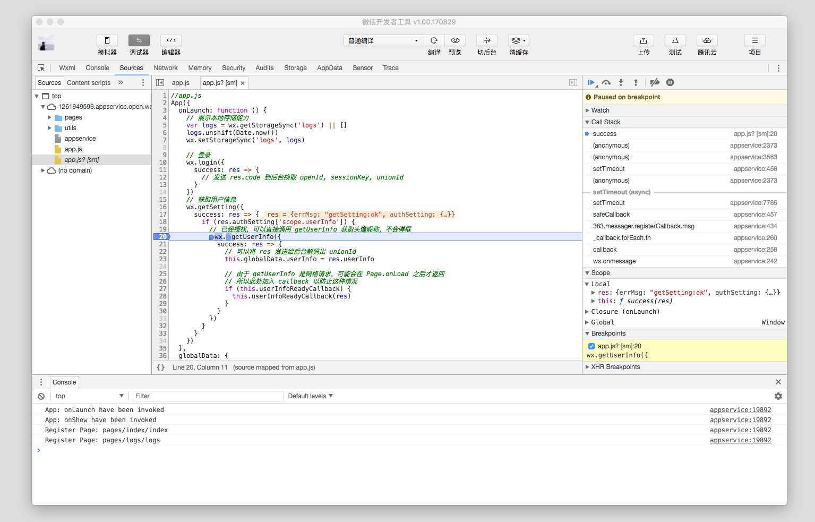Clear the console messages

tap(41, 396)
